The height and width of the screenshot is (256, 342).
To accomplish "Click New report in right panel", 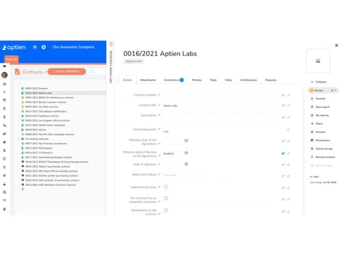I will click(320, 107).
